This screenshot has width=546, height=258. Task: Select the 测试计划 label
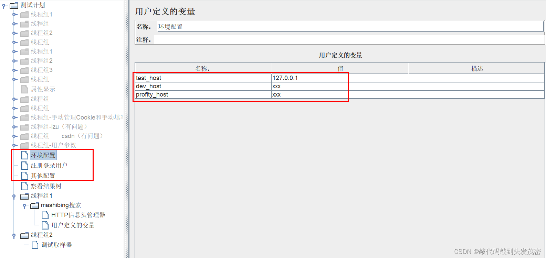point(33,5)
